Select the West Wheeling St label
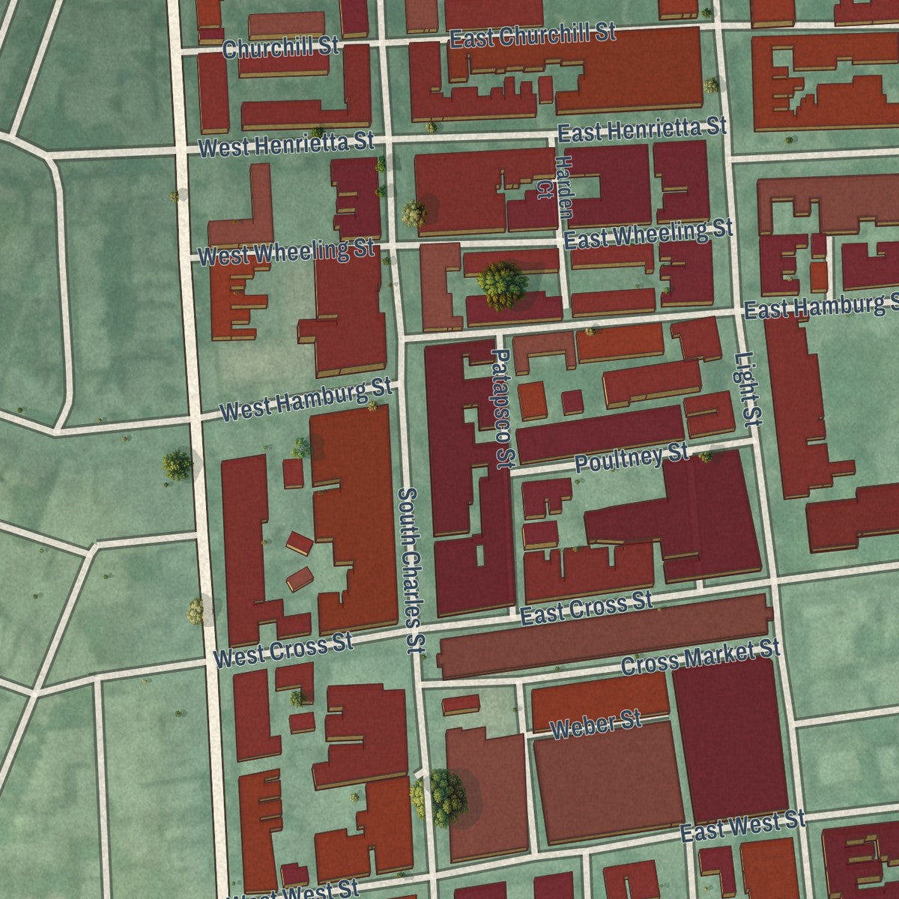Image resolution: width=899 pixels, height=899 pixels. coord(287,251)
